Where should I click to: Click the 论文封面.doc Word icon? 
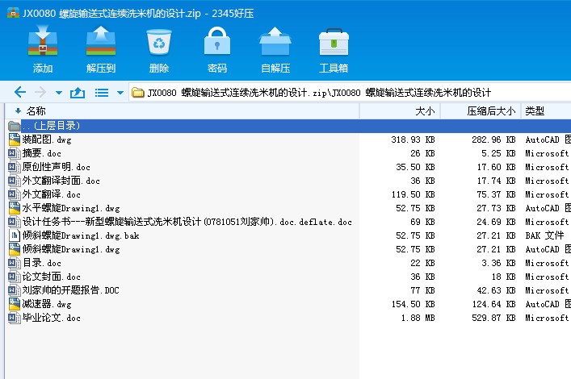[x=15, y=277]
